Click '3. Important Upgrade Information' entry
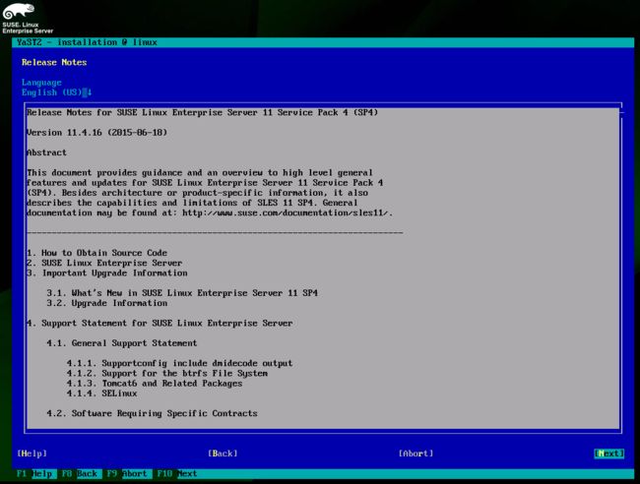Image resolution: width=640 pixels, height=484 pixels. (107, 273)
